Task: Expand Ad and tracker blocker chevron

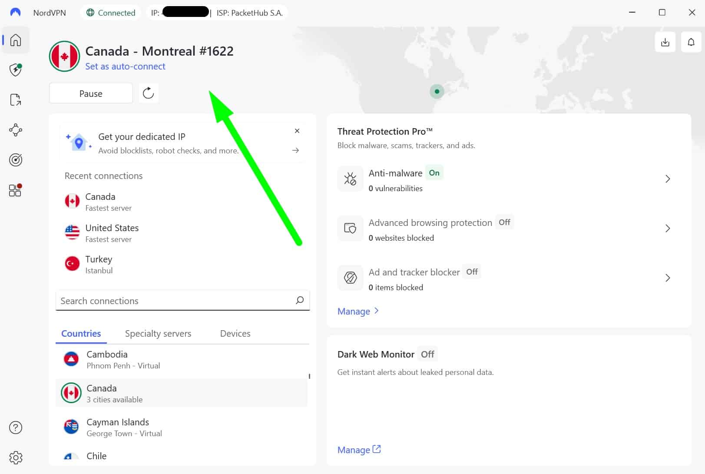Action: click(x=668, y=278)
